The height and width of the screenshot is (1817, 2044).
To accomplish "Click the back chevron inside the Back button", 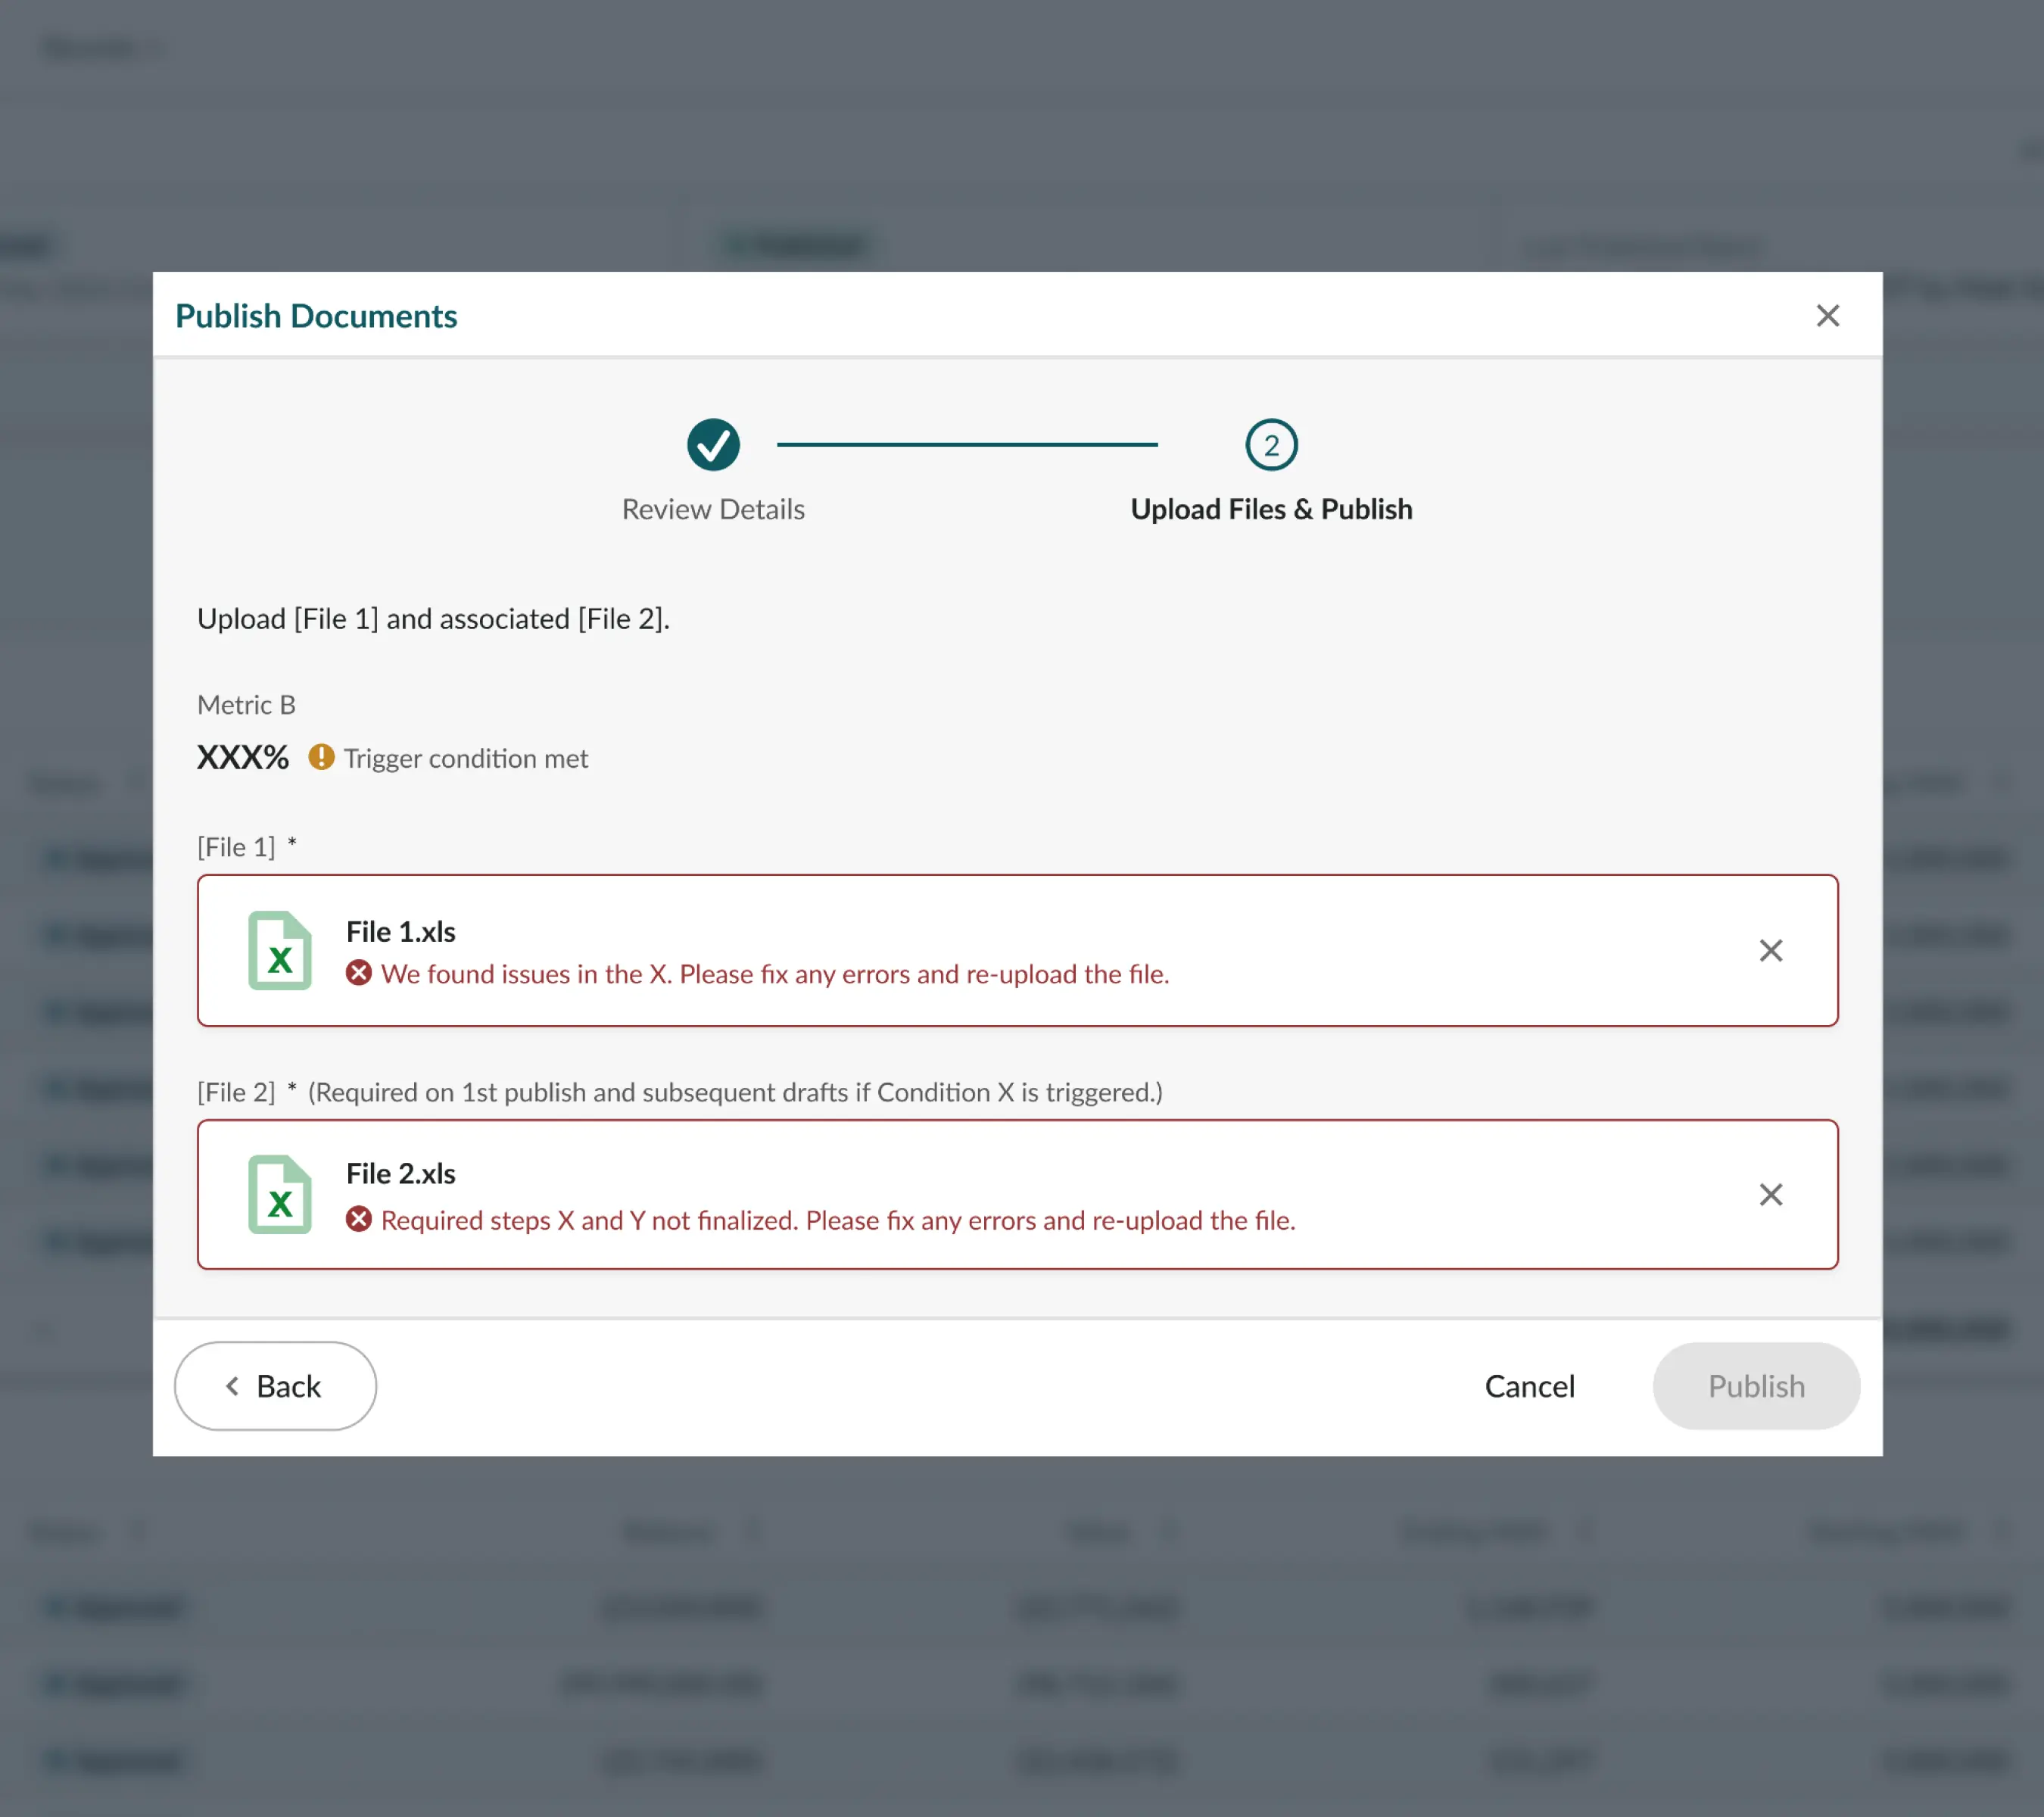I will 231,1386.
